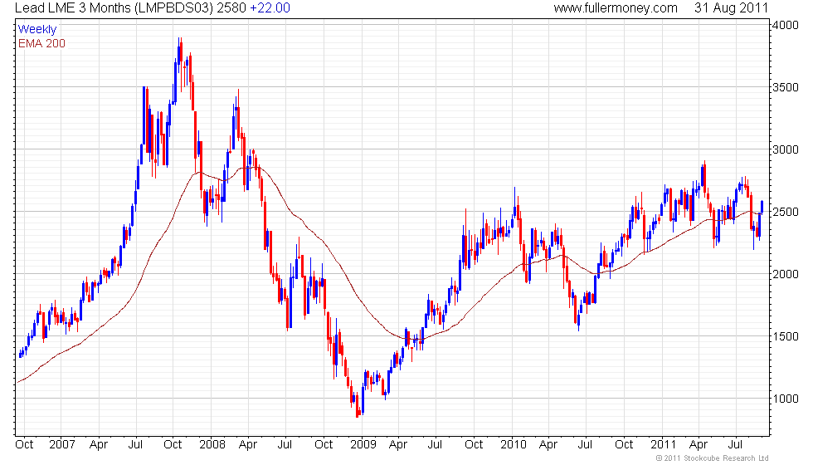Click the chart title 'Lead LME 3 Months (LMPBDS03)'
Screen dimensions: 813x465
[114, 8]
